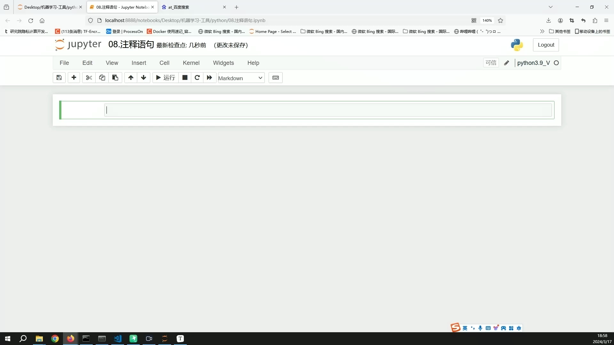Click the Jupyter logo to go home
This screenshot has width=614, height=345.
78,45
